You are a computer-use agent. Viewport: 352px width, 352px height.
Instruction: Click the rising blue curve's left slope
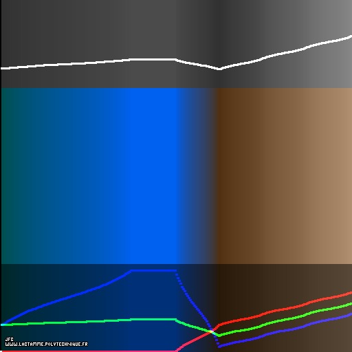67,298
